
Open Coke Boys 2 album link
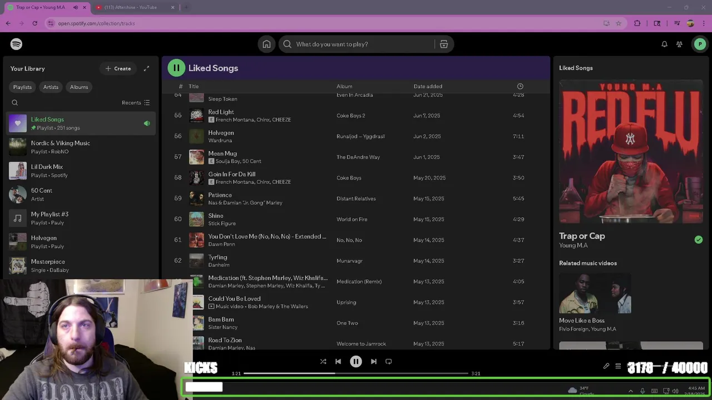click(x=351, y=116)
